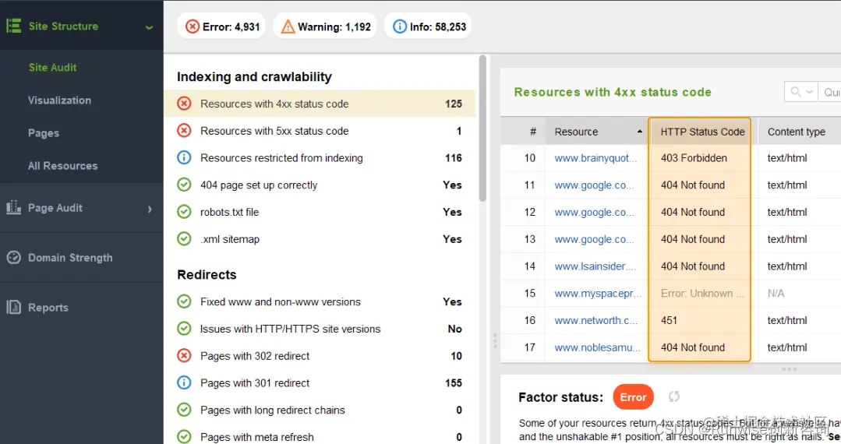Select Pages with 301 redirect row
Screen dimensions: 841x444
[320, 383]
